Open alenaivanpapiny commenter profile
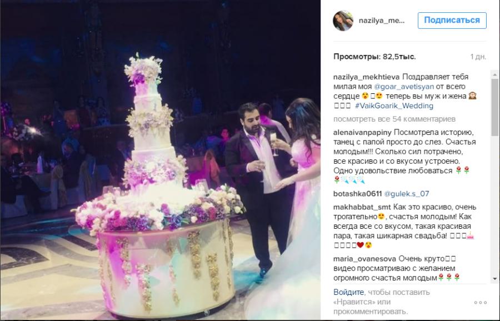Screen dimensions: 500x321 (x=363, y=132)
